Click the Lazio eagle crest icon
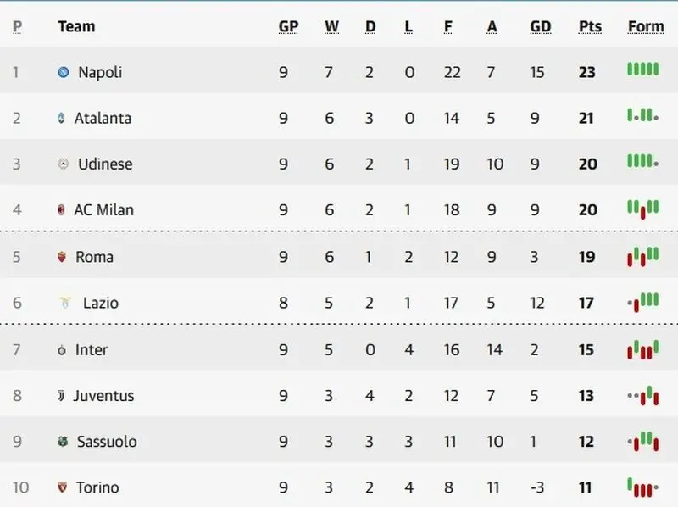 pyautogui.click(x=65, y=303)
